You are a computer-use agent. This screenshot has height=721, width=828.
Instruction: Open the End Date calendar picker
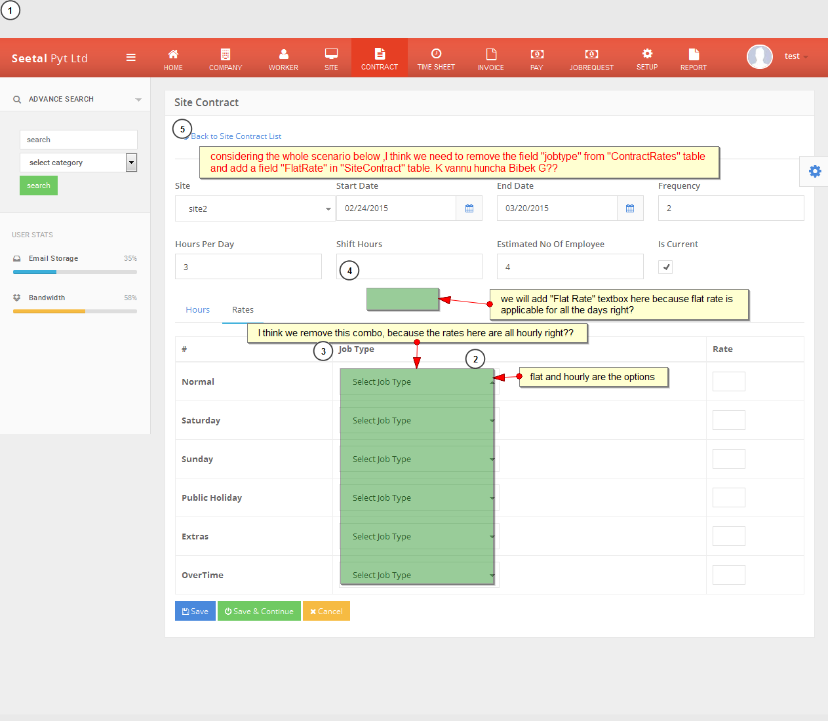tap(630, 208)
